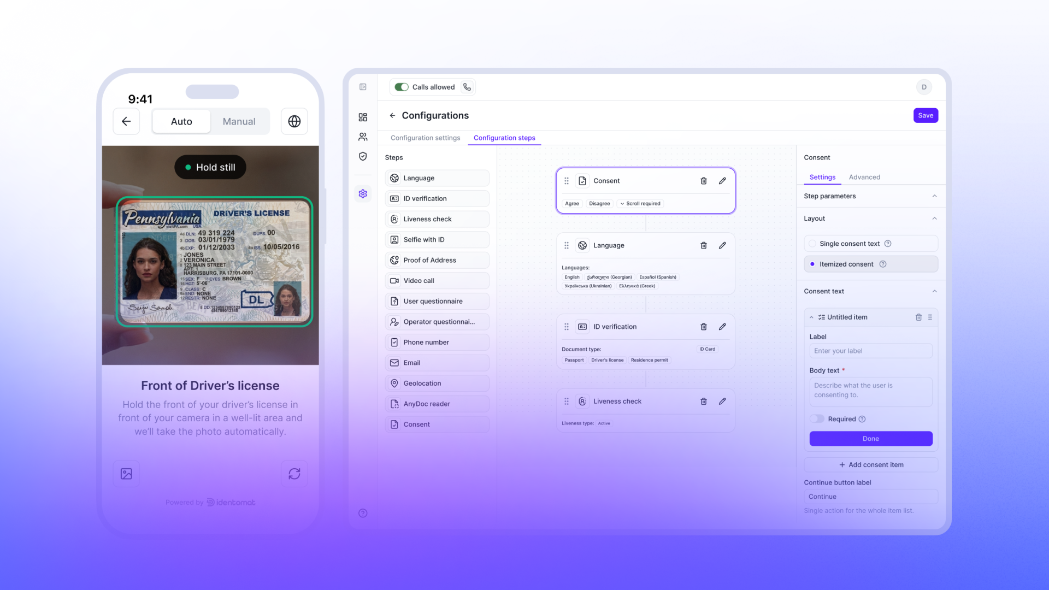Add Operator questionnaire step
Screen dimensions: 1049x590
[437, 322]
